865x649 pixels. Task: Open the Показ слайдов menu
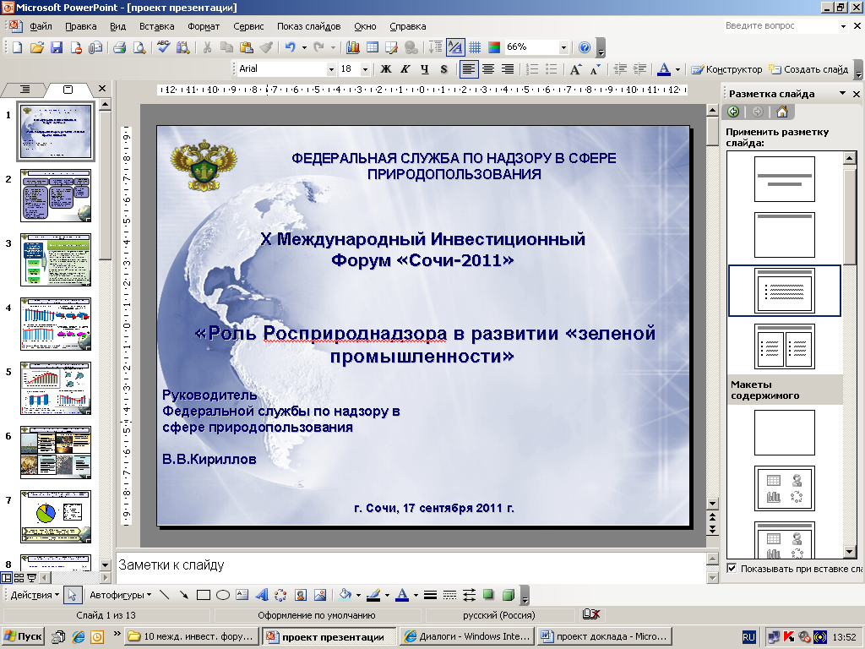[308, 27]
